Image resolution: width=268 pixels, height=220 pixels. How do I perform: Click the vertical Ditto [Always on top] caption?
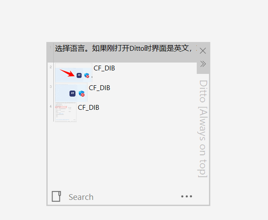[x=203, y=129]
